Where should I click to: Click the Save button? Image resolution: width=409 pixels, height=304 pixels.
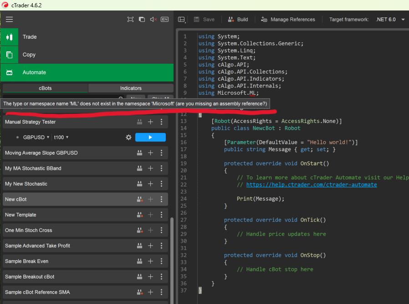[x=204, y=20]
